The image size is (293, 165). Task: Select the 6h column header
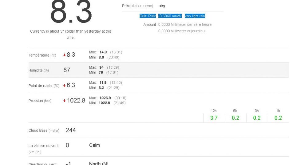(x=235, y=111)
